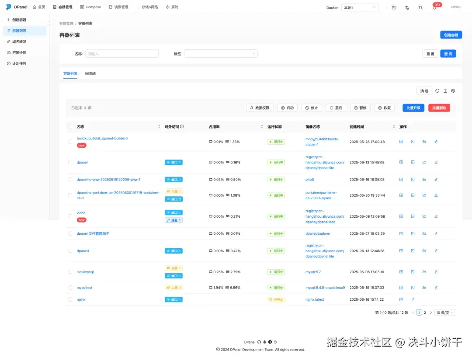Open 镜像管理 in top navigation
Screen dimensions: 472x358
(118, 7)
